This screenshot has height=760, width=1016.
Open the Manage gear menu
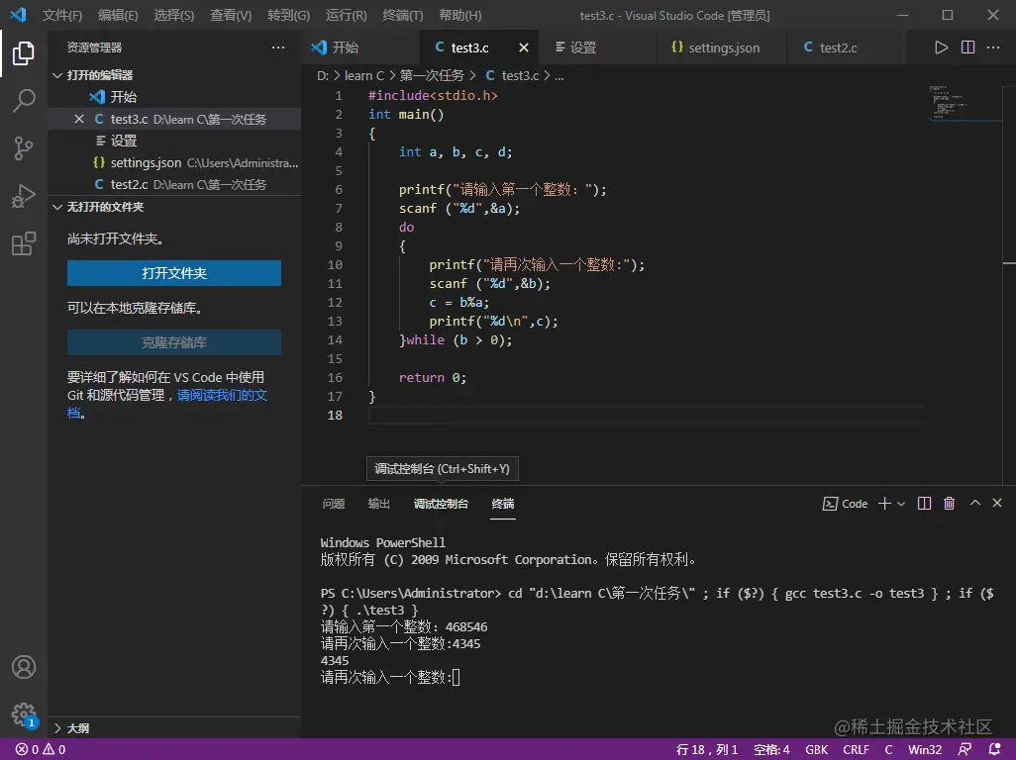pyautogui.click(x=24, y=713)
